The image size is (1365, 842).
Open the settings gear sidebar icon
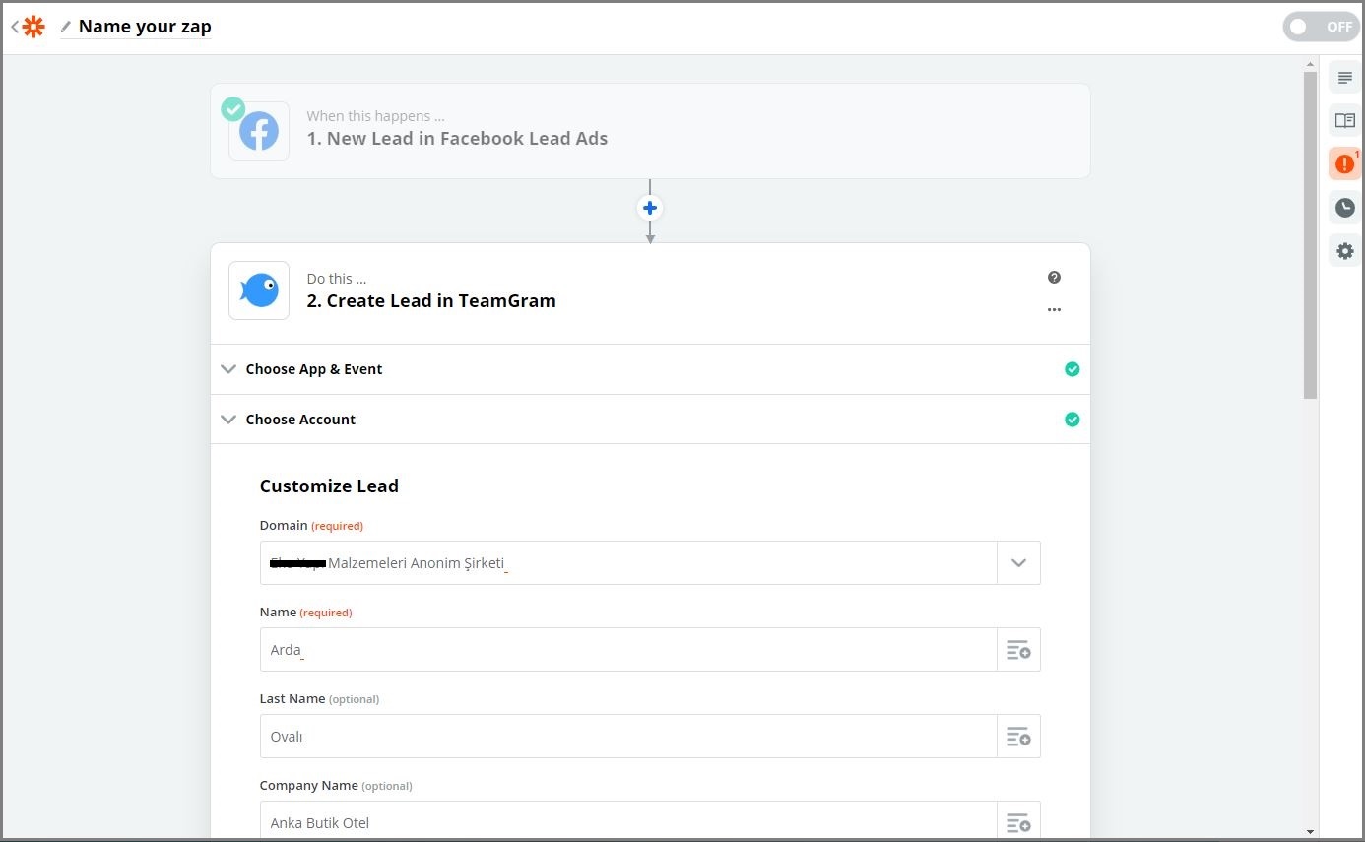pos(1344,251)
